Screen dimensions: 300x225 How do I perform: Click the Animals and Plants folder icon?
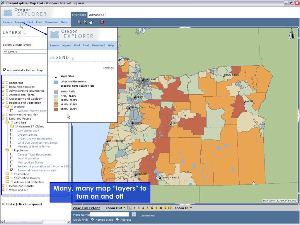tap(3, 95)
